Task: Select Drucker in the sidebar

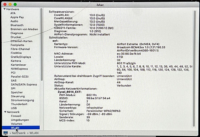Action: pos(16,37)
